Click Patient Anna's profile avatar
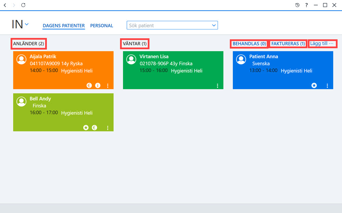 point(241,59)
